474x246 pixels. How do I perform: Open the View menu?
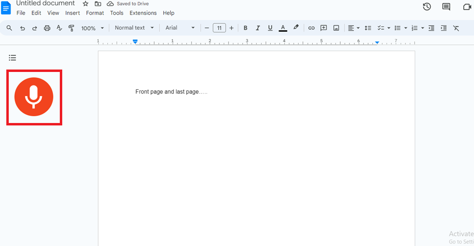pos(53,13)
